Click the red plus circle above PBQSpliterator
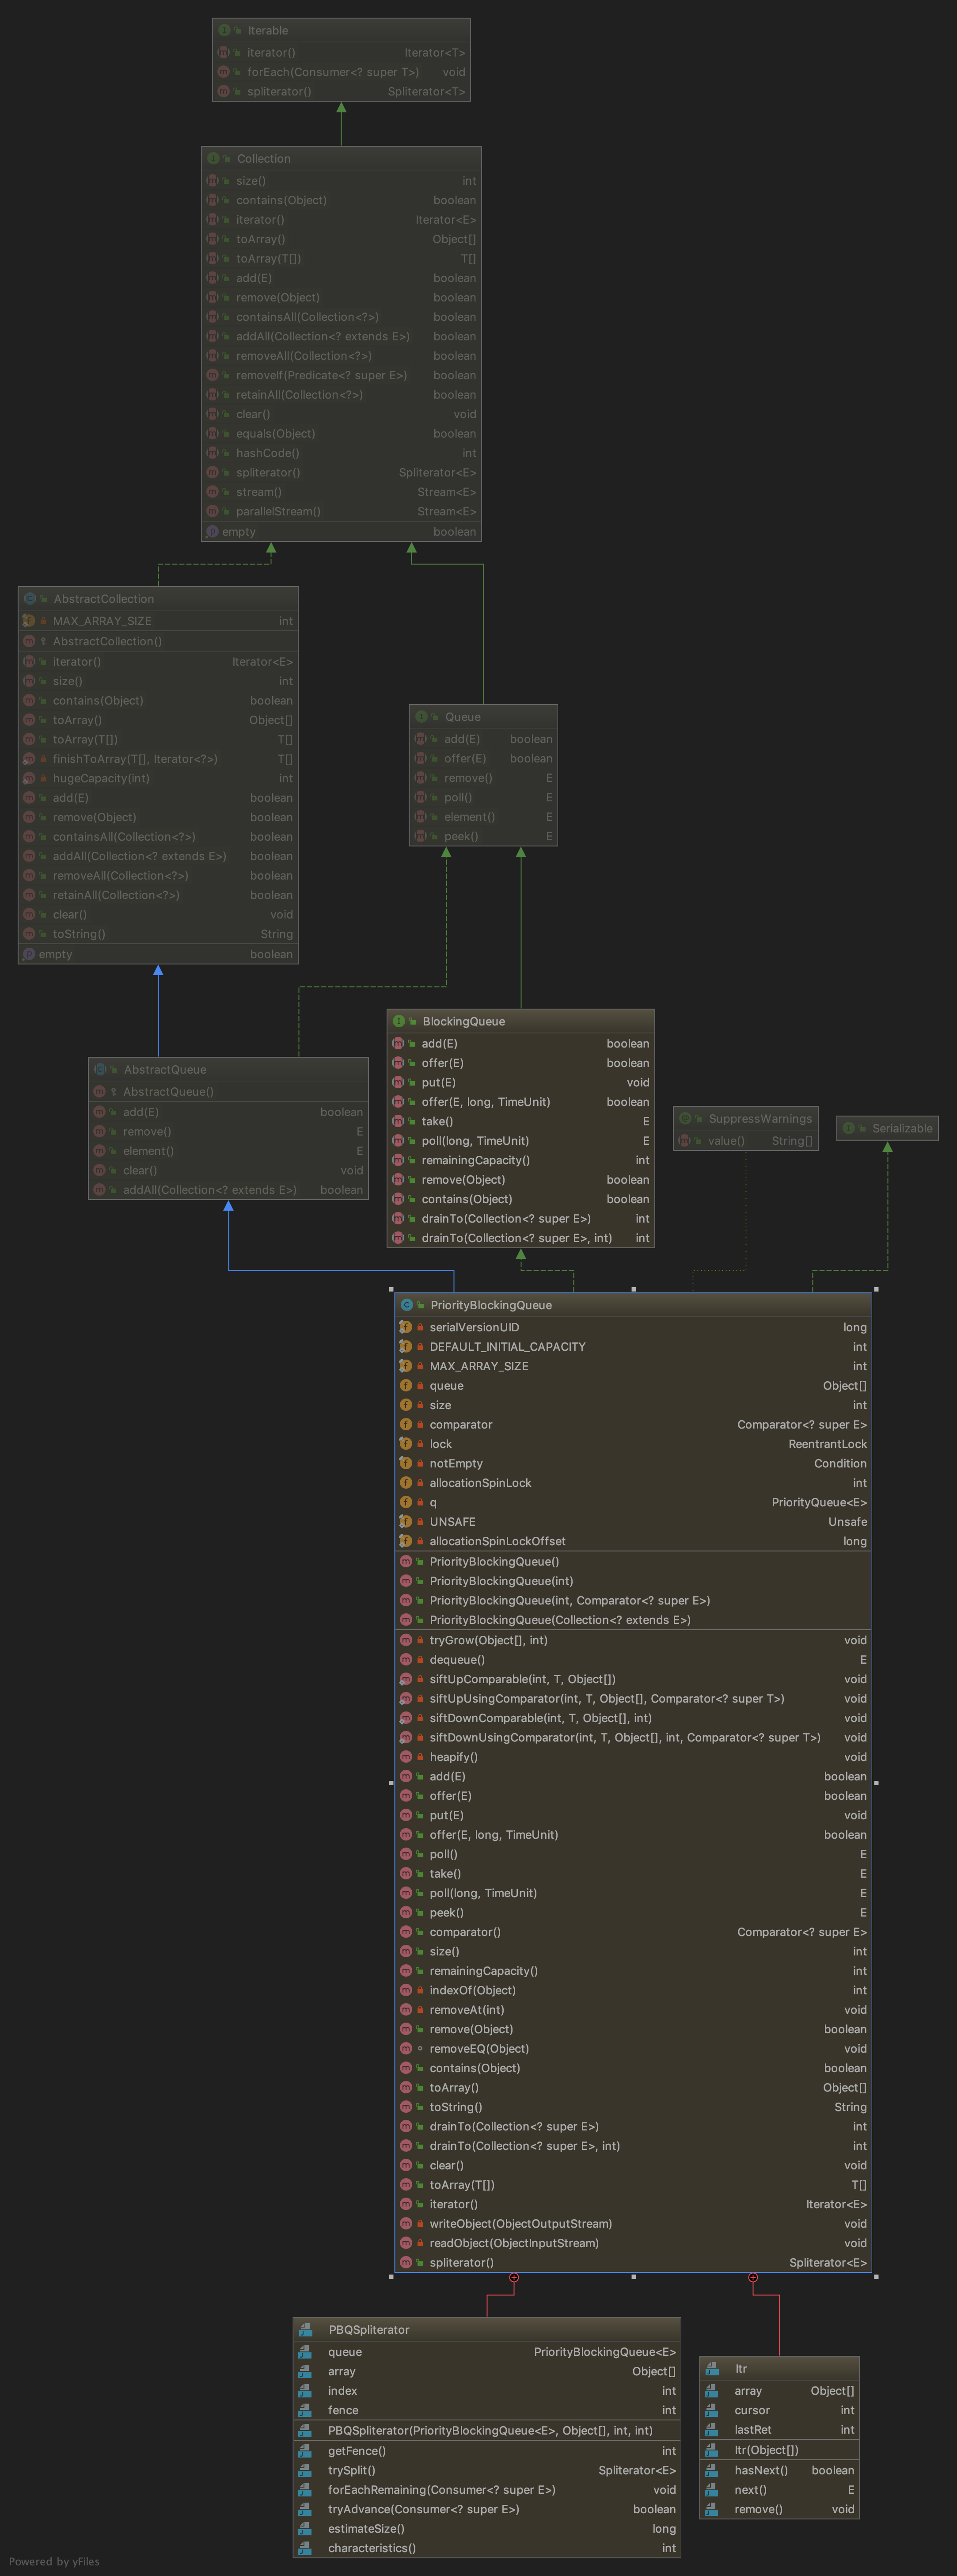The width and height of the screenshot is (957, 2576). click(x=514, y=2277)
